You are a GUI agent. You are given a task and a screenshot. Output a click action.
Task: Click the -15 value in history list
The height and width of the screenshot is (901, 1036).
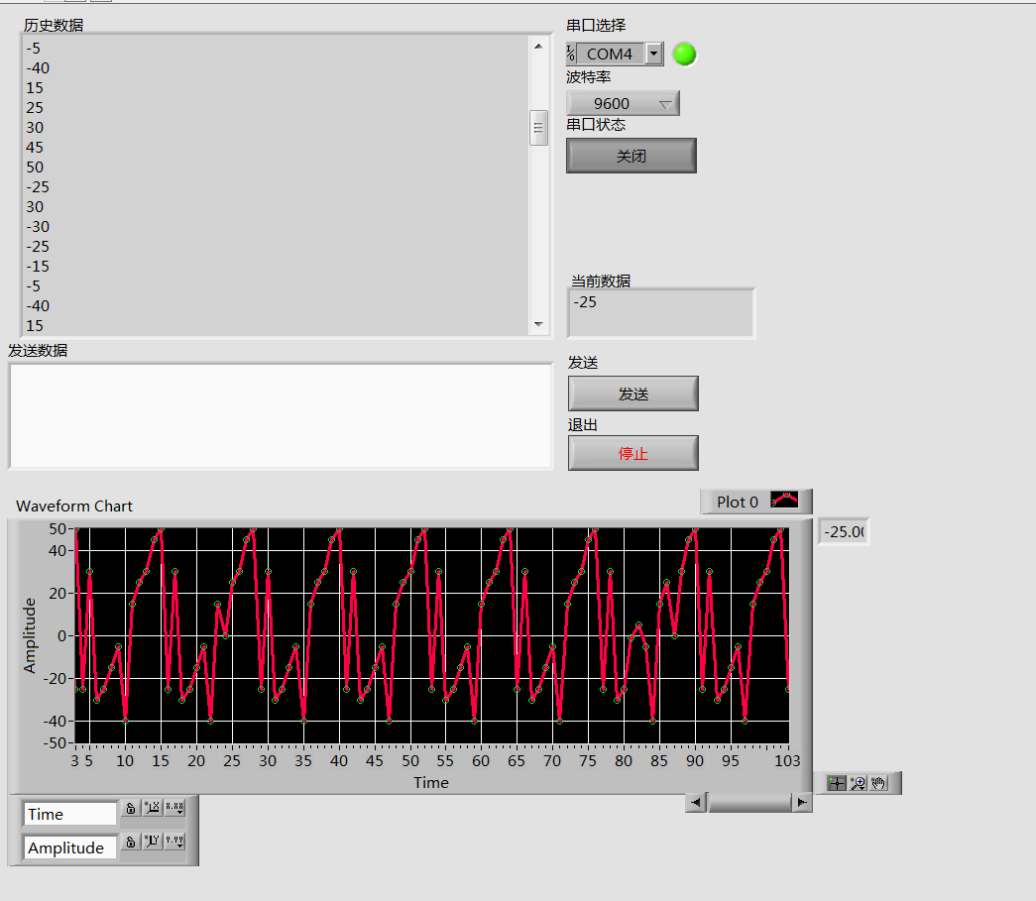coord(38,267)
